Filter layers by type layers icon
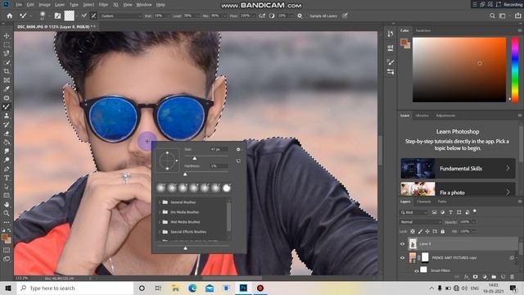524x295 pixels. [450, 212]
